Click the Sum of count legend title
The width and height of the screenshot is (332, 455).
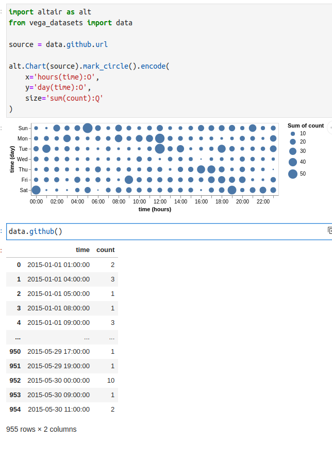click(305, 125)
